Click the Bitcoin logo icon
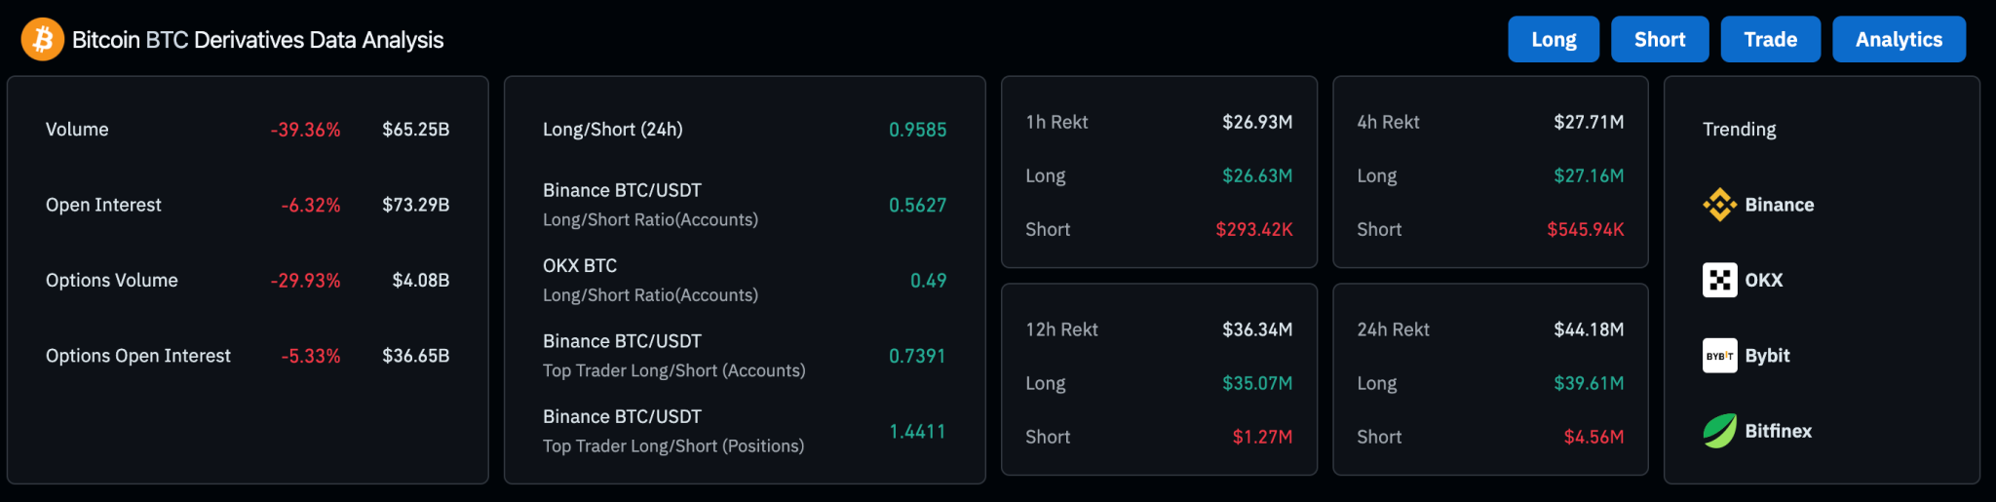The width and height of the screenshot is (1996, 502). tap(43, 39)
